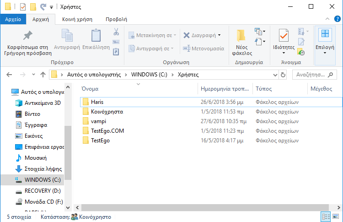The width and height of the screenshot is (343, 222).
Task: Select the Αρχική (Home) ribbon tab
Action: click(41, 19)
